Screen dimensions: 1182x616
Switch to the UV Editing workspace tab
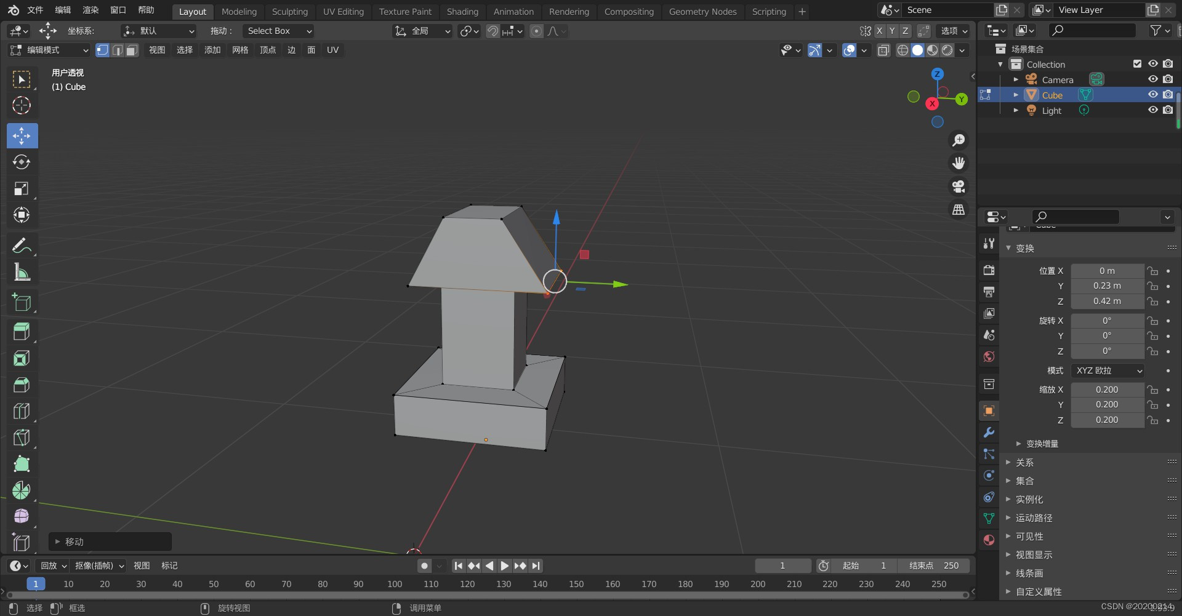point(344,11)
